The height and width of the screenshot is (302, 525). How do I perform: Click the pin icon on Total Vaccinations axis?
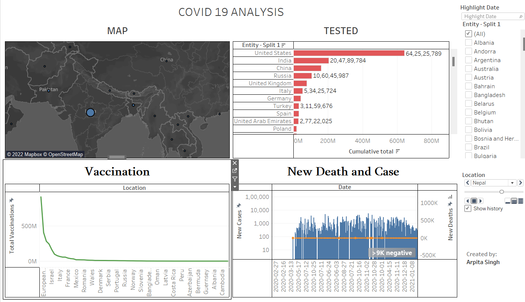click(11, 200)
